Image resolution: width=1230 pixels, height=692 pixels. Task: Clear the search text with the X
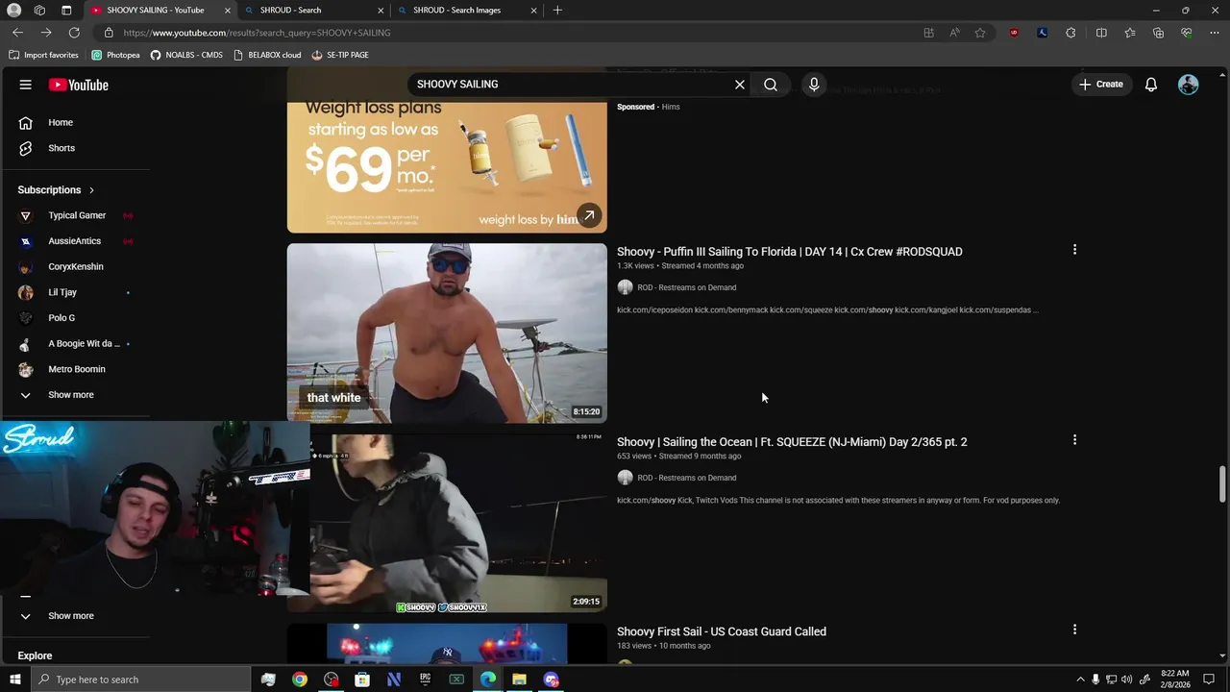point(740,85)
